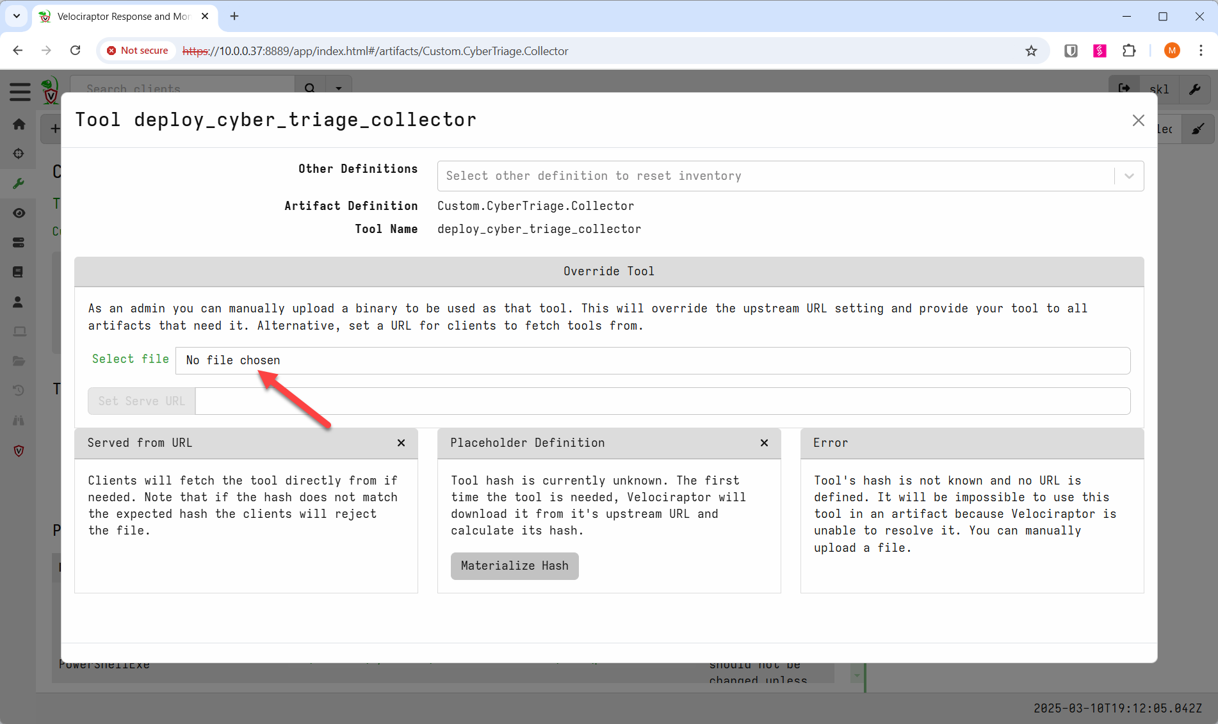Click the notebook book icon in sidebar
Image resolution: width=1218 pixels, height=724 pixels.
point(19,271)
